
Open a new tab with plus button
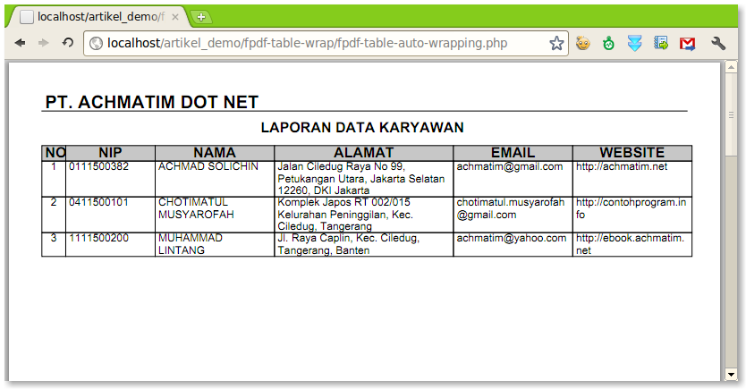point(201,17)
